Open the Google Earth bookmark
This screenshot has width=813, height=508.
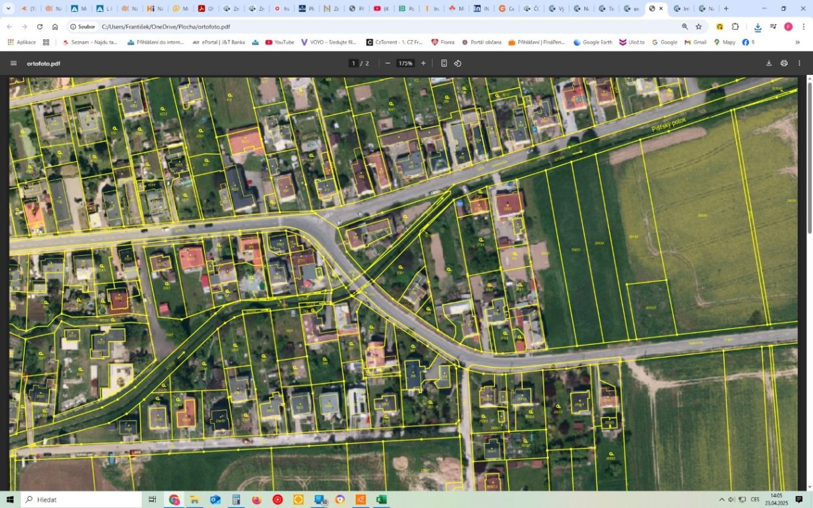coord(592,42)
